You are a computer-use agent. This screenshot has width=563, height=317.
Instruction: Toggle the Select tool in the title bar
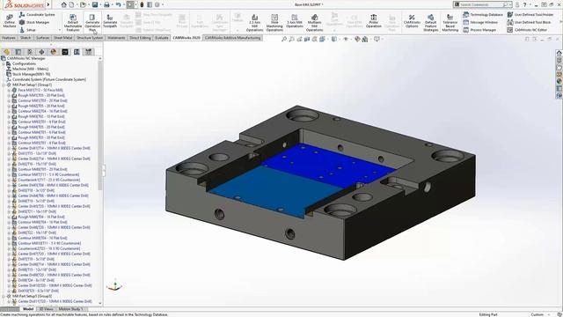click(x=130, y=4)
